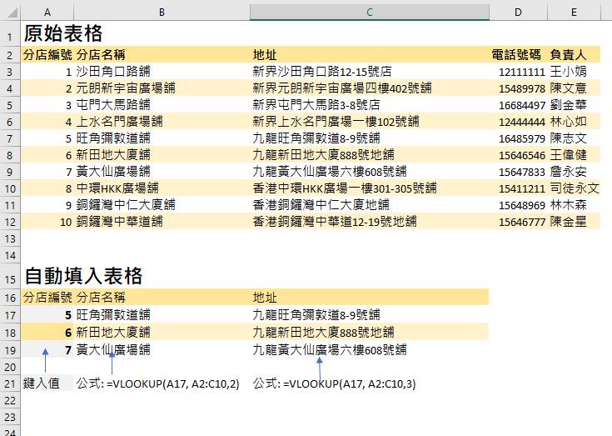This screenshot has height=436, width=612.
Task: Click 黃大仙廣場舖 in row 9
Action: click(113, 172)
